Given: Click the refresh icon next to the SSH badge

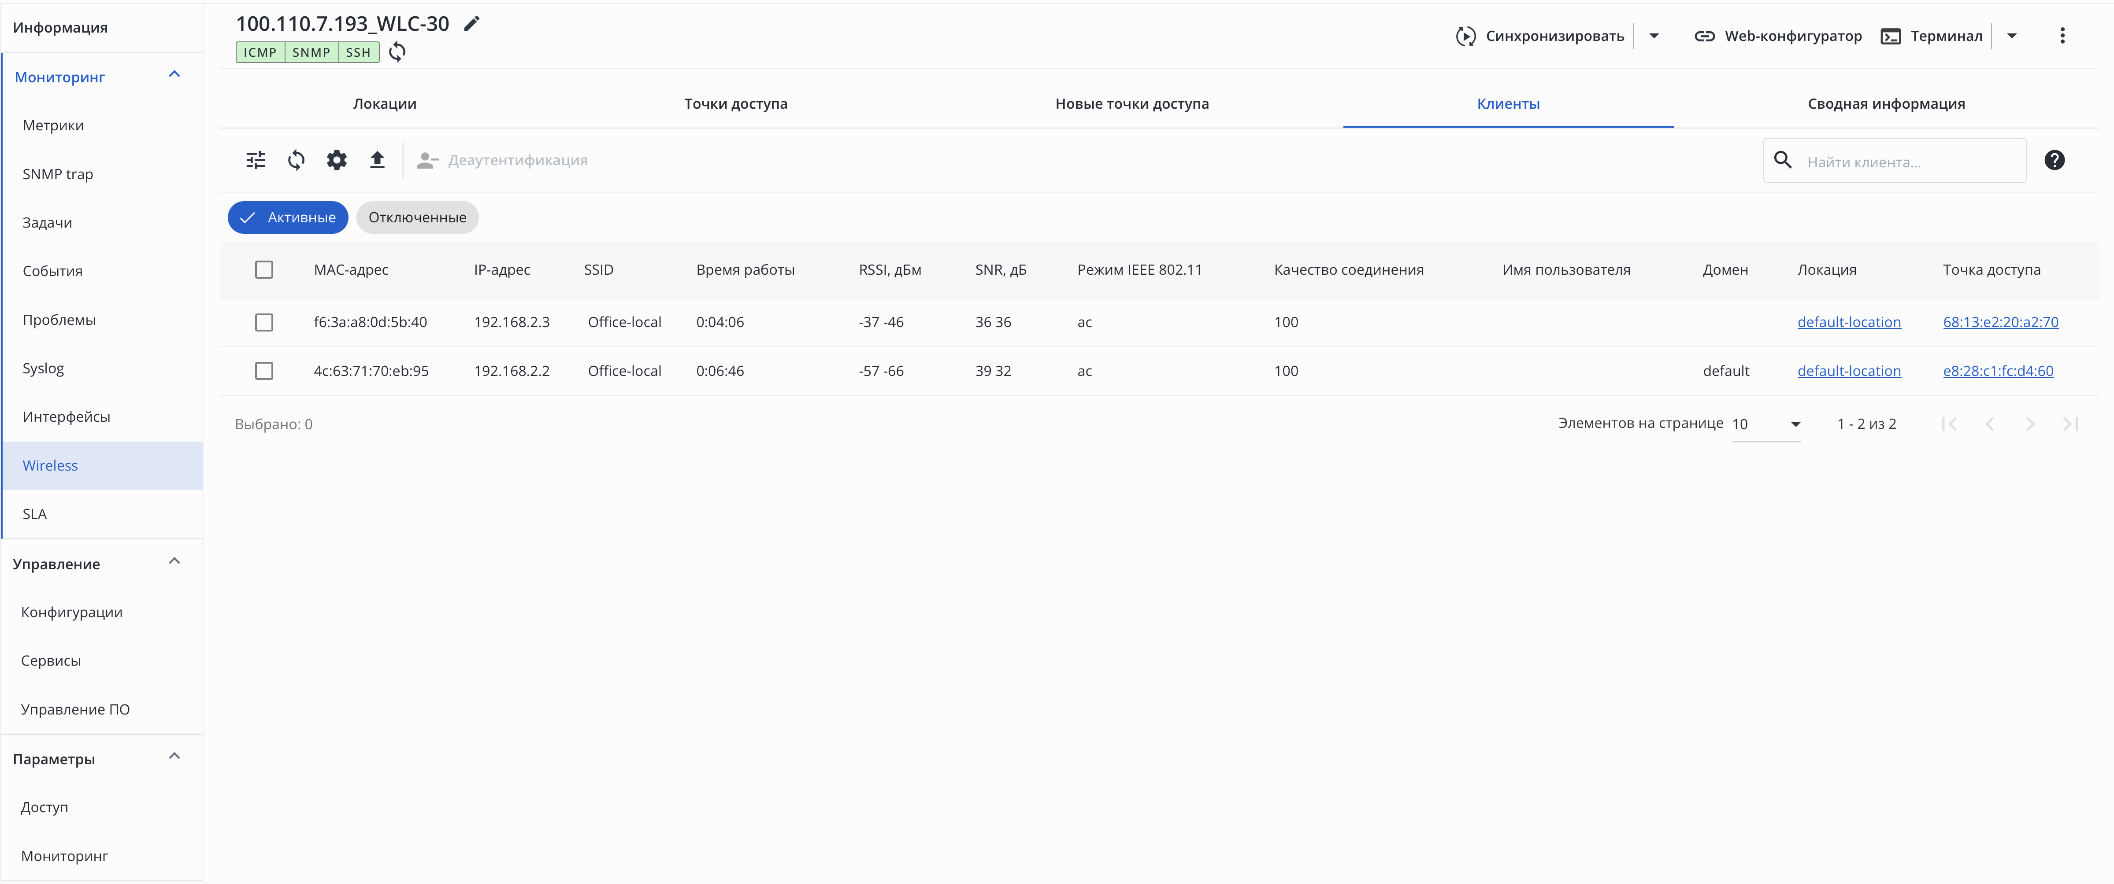Looking at the screenshot, I should 397,52.
